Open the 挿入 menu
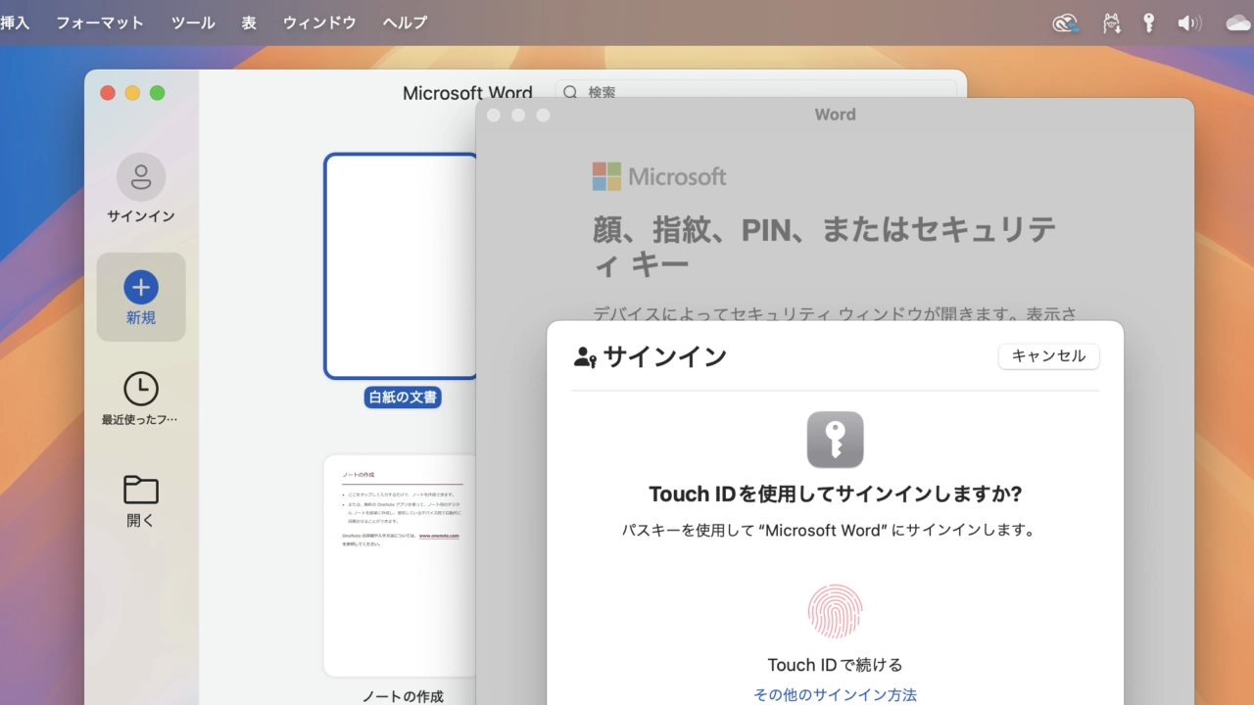 15,23
